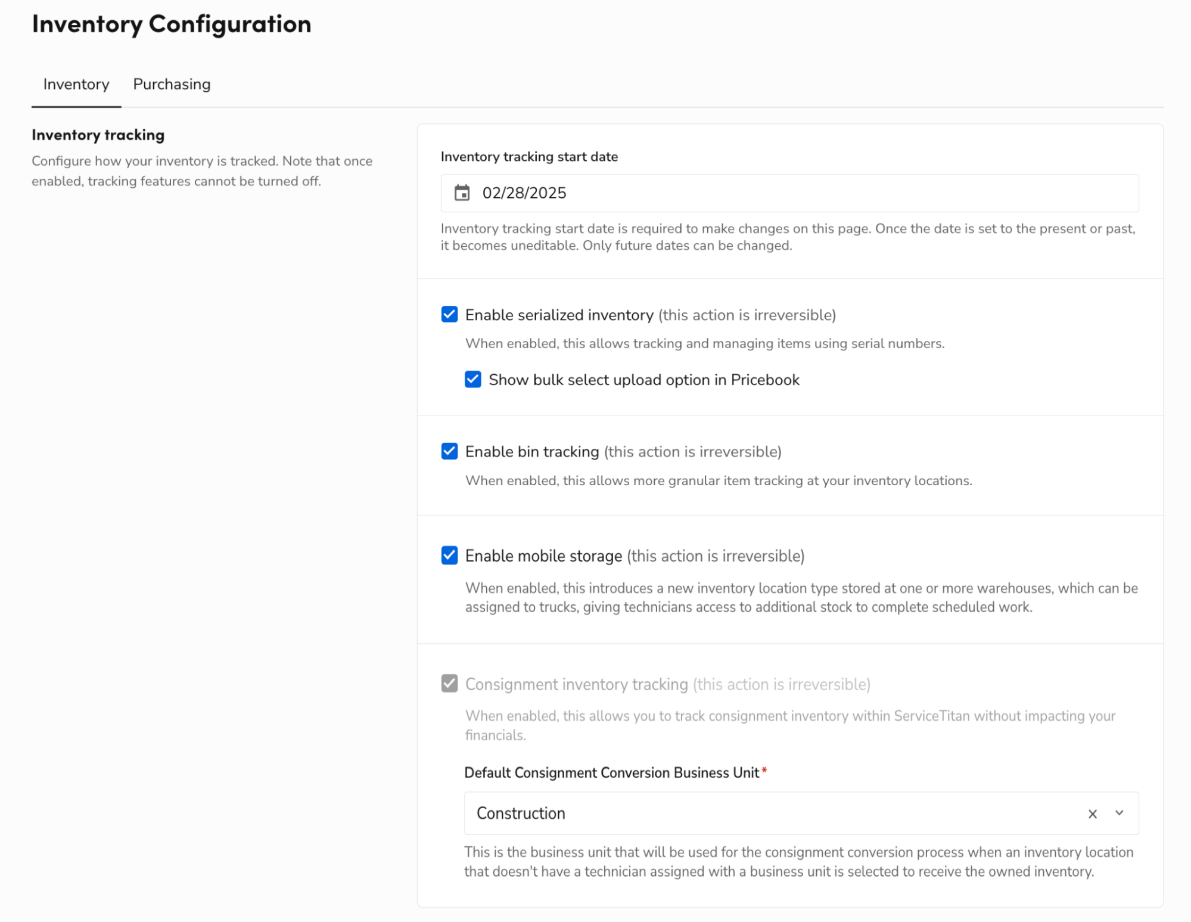Expand the business unit dropdown chevron
Screen dimensions: 1191x922
point(1119,813)
